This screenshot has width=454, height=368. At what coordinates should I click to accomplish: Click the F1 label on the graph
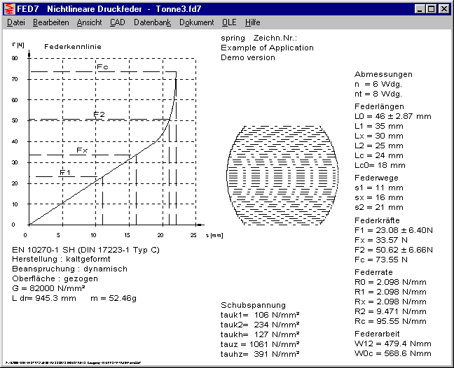(64, 172)
